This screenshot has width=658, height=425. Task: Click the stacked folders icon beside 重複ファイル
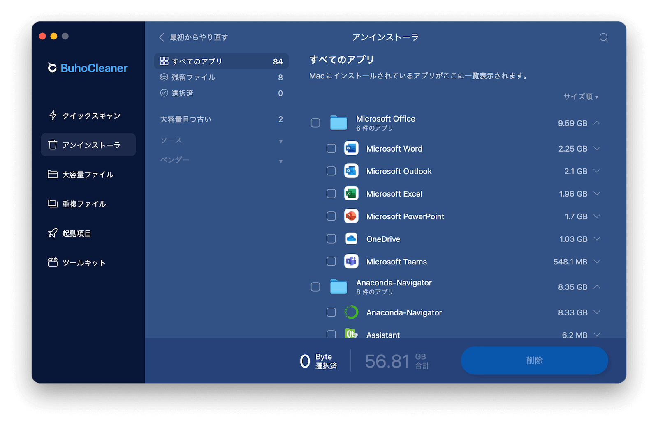coord(53,204)
